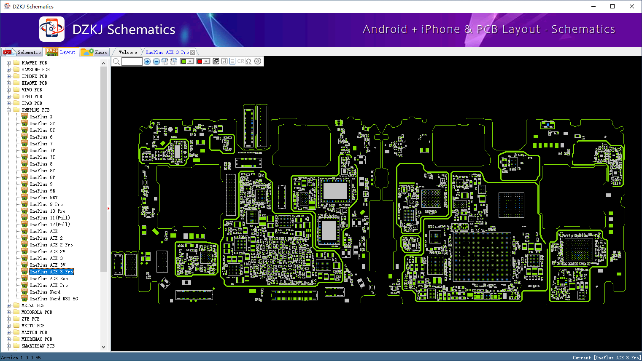Expand the VIVO PCB folder
The height and width of the screenshot is (361, 642).
click(x=8, y=90)
